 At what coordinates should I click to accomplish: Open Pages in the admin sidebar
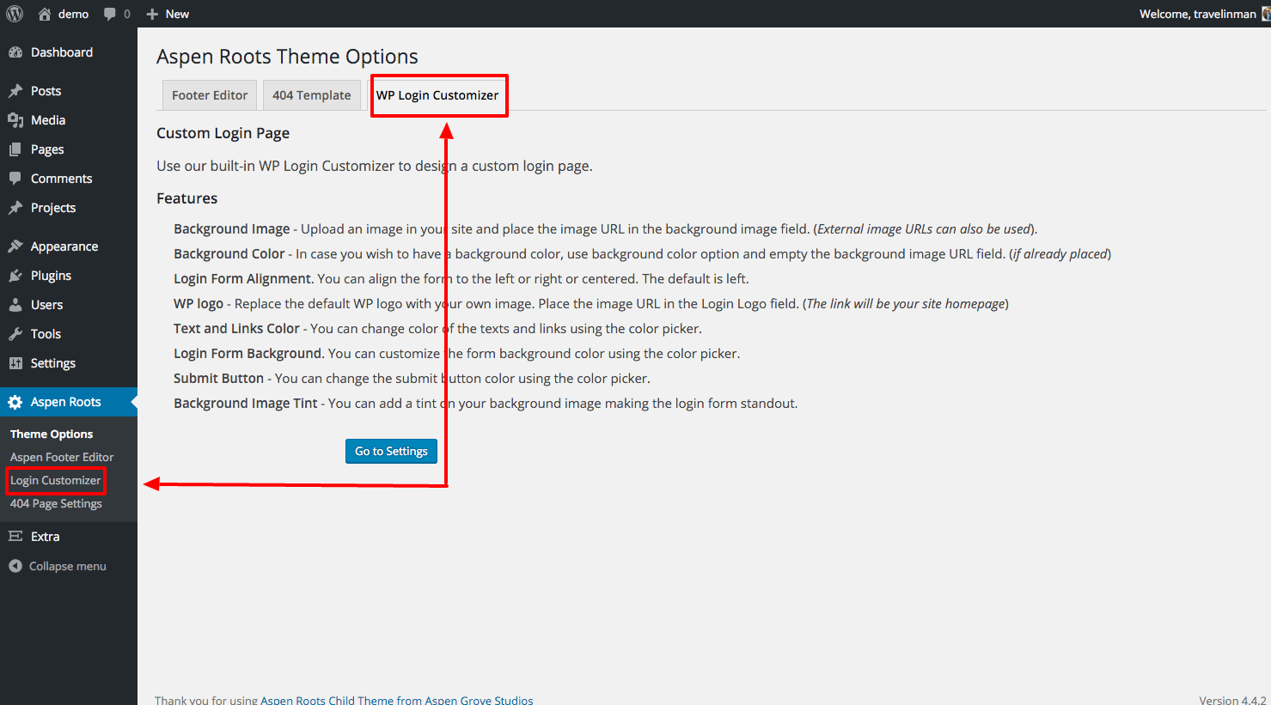tap(47, 149)
